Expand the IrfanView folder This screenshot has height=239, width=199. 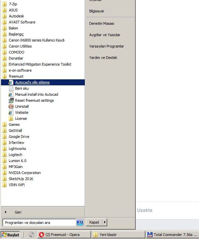[x=16, y=143]
